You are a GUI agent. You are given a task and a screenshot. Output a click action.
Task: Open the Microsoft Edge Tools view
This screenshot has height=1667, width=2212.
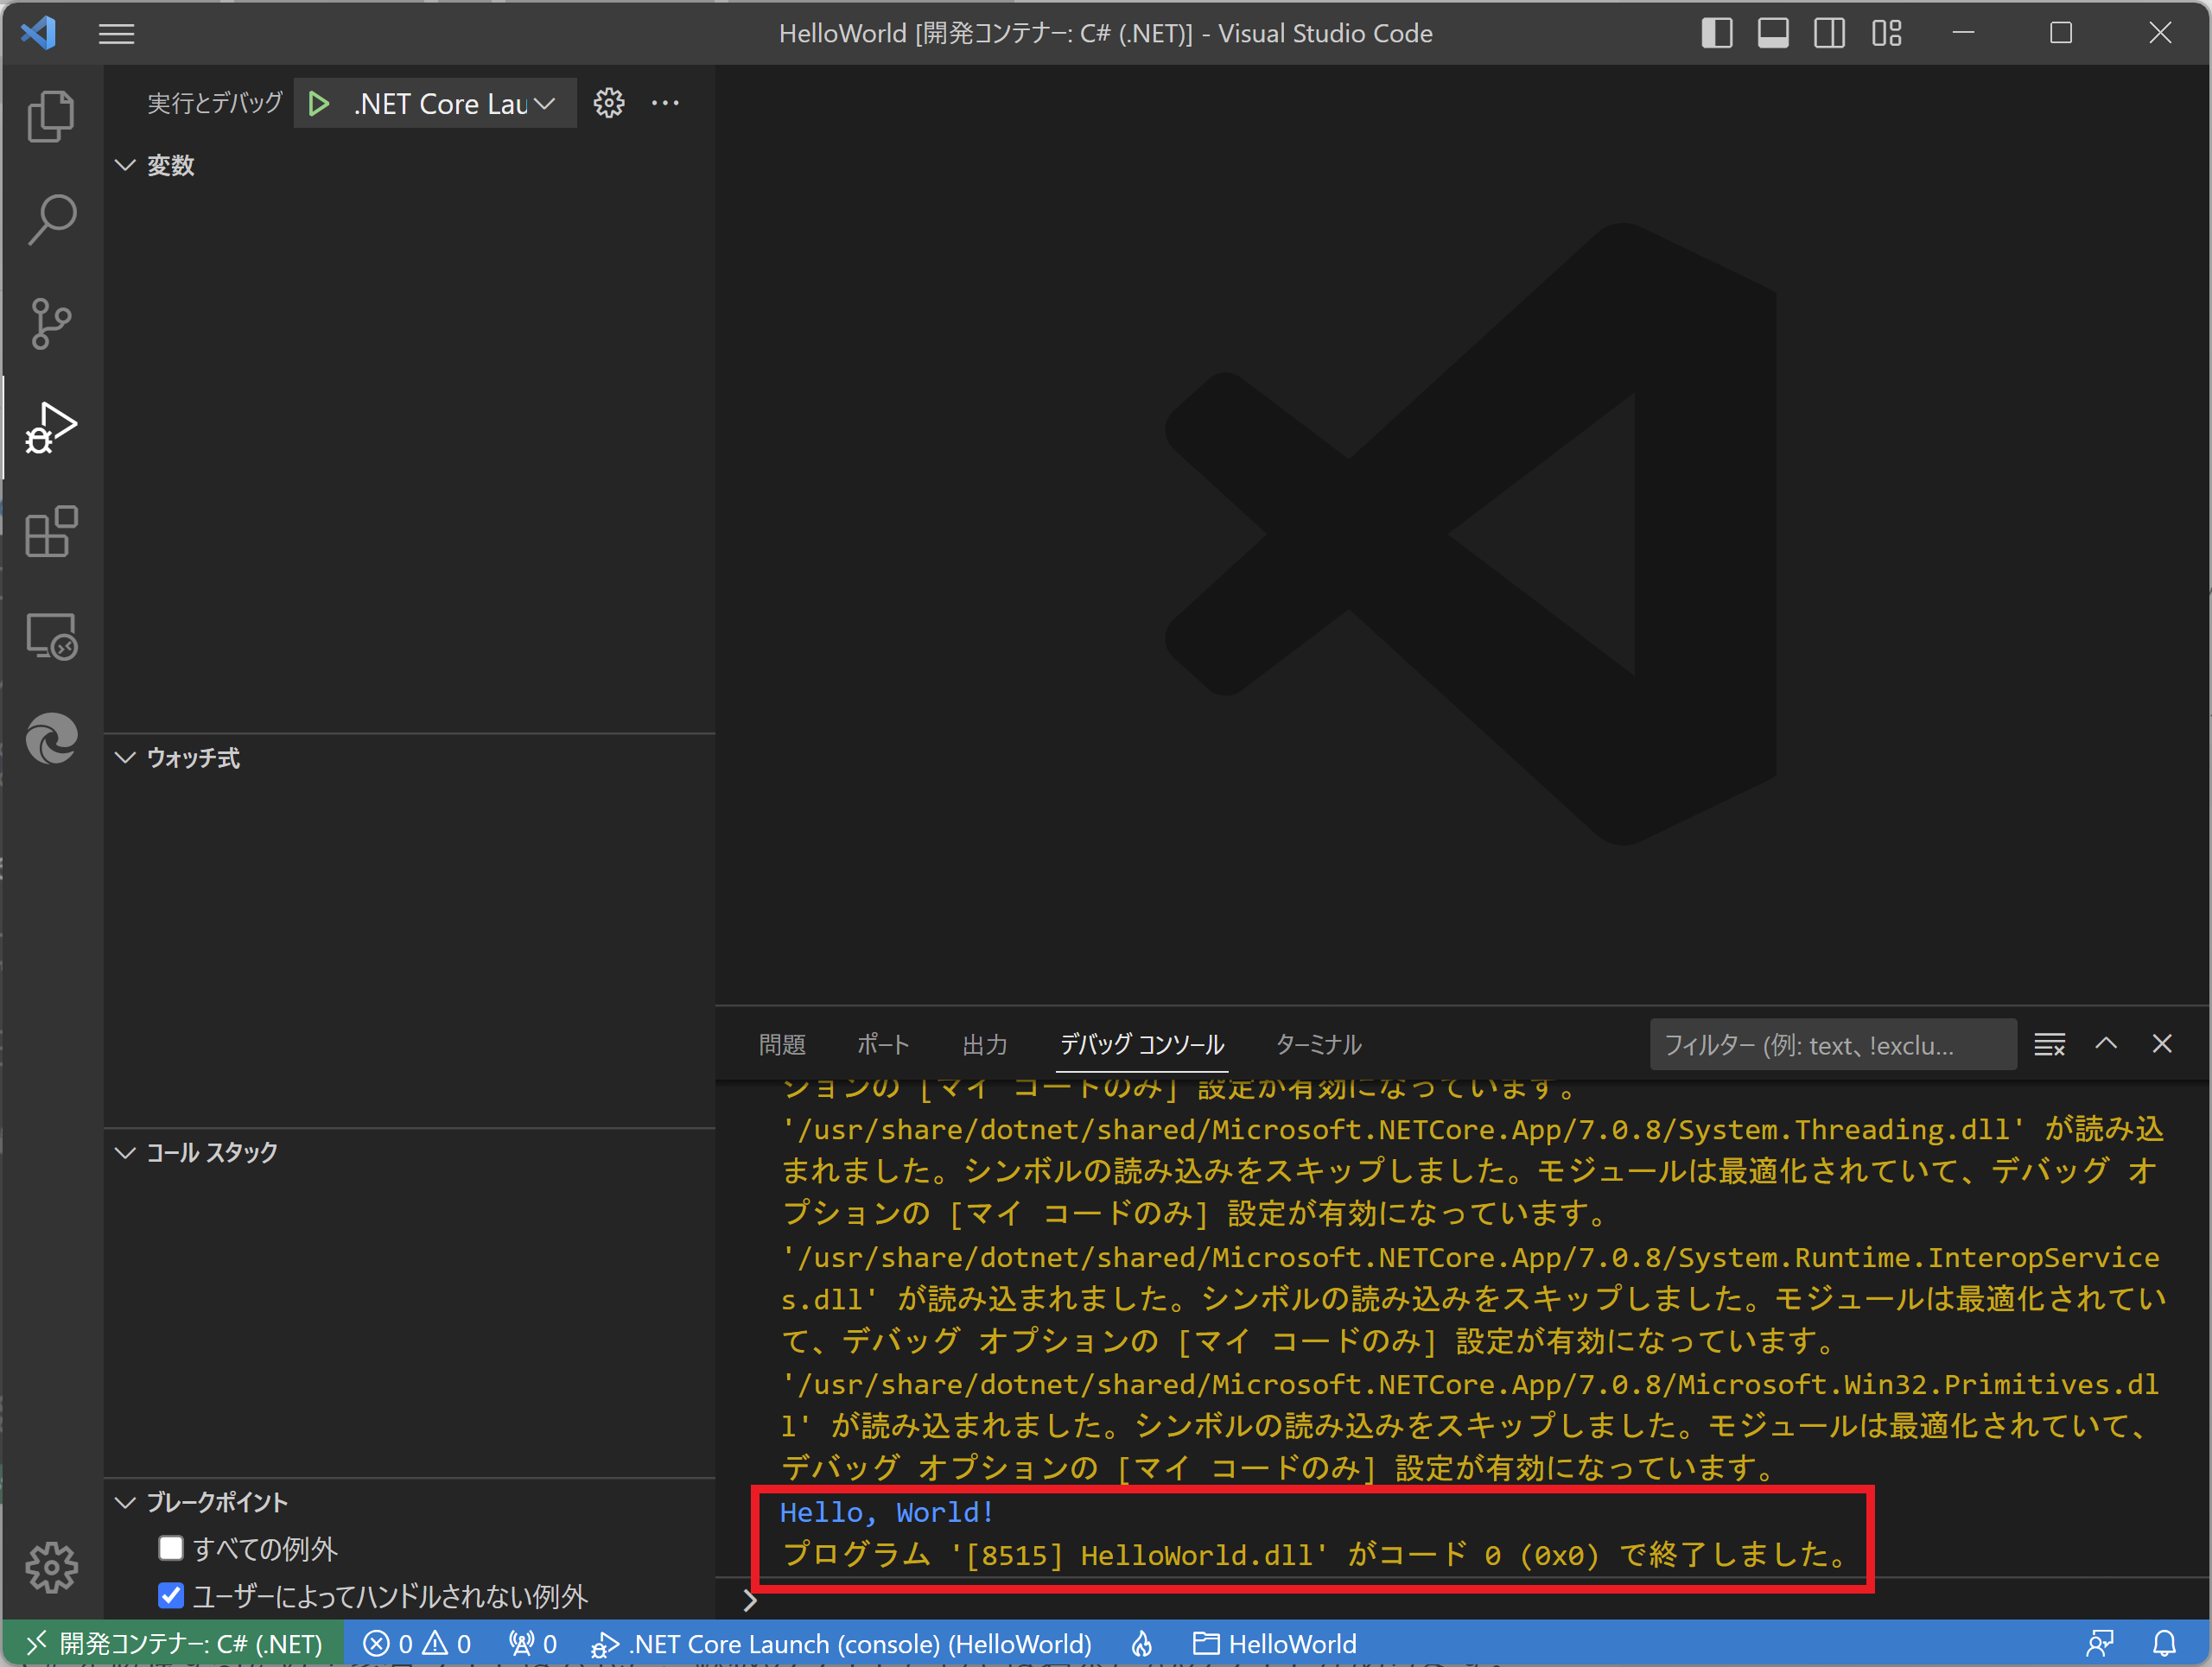(x=51, y=739)
